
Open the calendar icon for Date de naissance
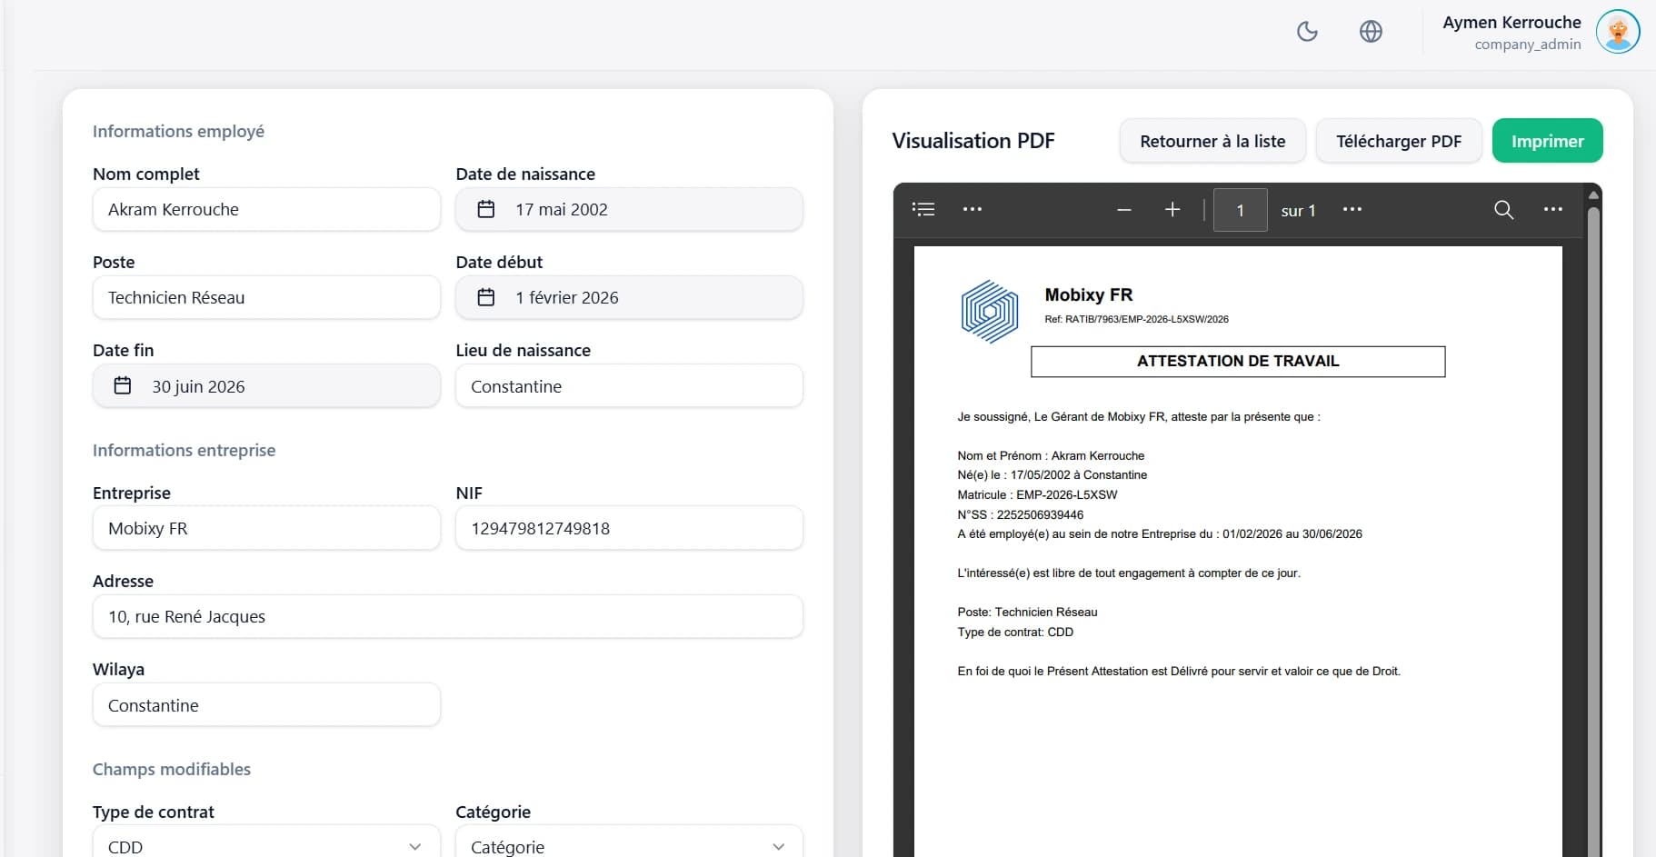[486, 208]
